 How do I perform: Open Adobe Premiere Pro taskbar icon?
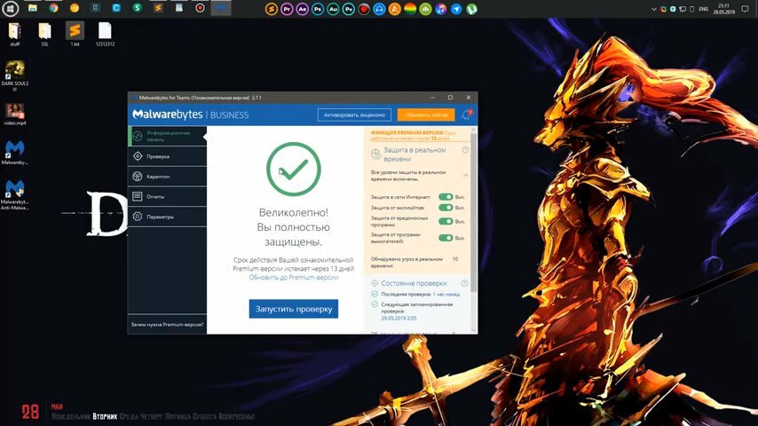[x=287, y=9]
